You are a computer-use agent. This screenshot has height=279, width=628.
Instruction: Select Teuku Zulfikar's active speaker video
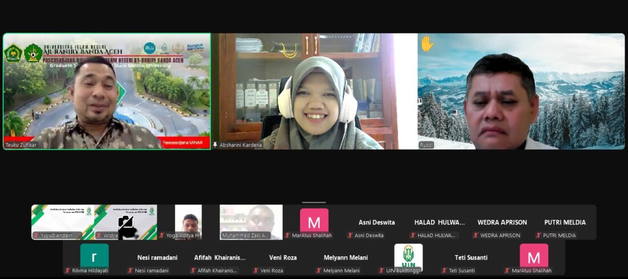pos(107,91)
